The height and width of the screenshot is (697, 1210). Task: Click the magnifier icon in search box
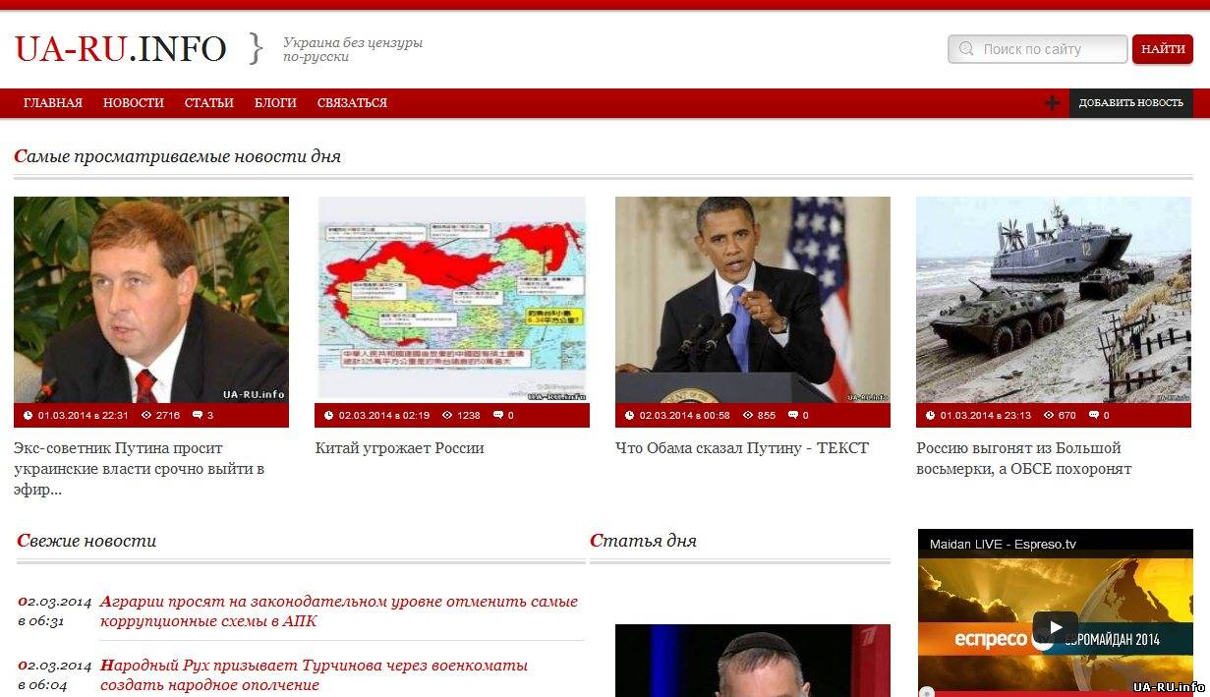[x=966, y=49]
